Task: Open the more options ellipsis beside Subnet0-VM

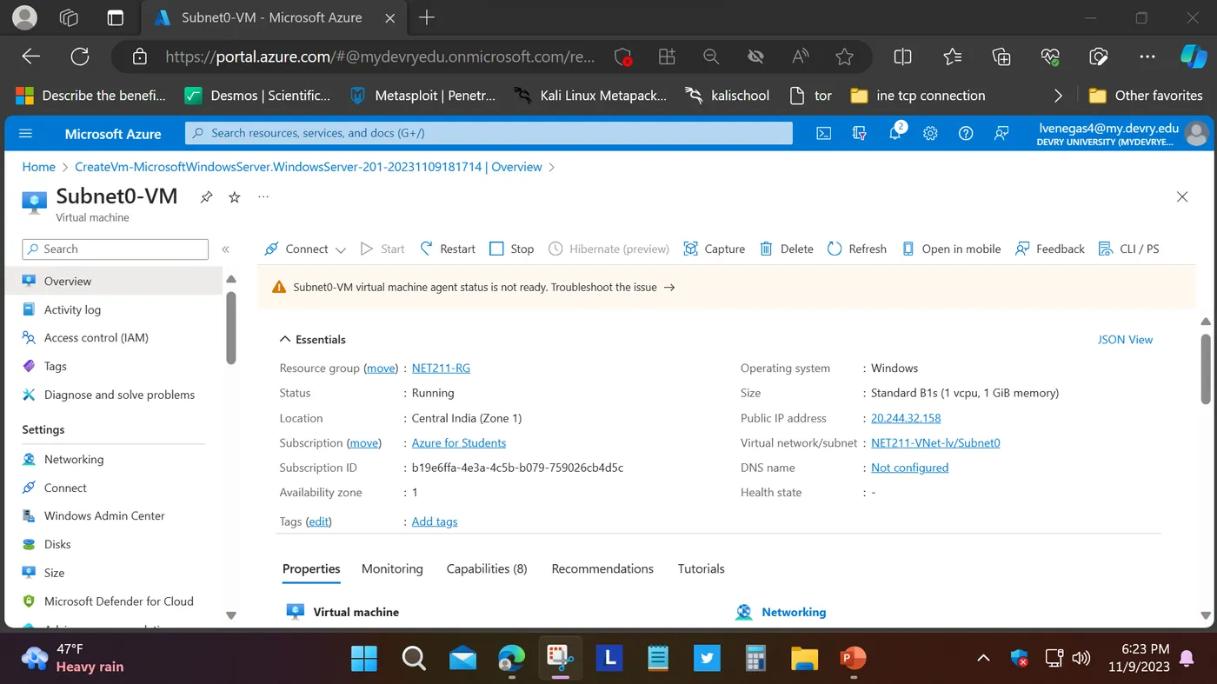Action: point(263,197)
